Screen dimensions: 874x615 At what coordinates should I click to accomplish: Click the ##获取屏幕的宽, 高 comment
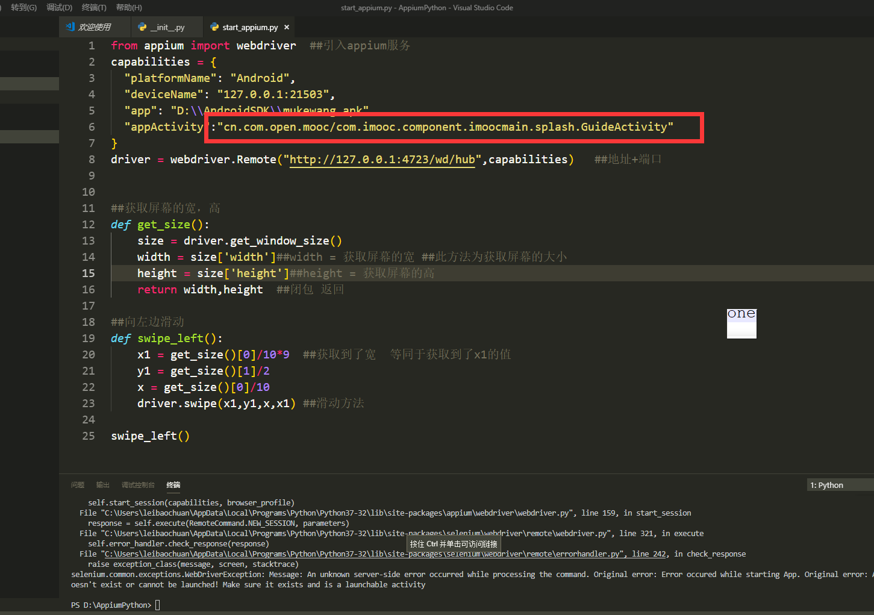(x=166, y=208)
